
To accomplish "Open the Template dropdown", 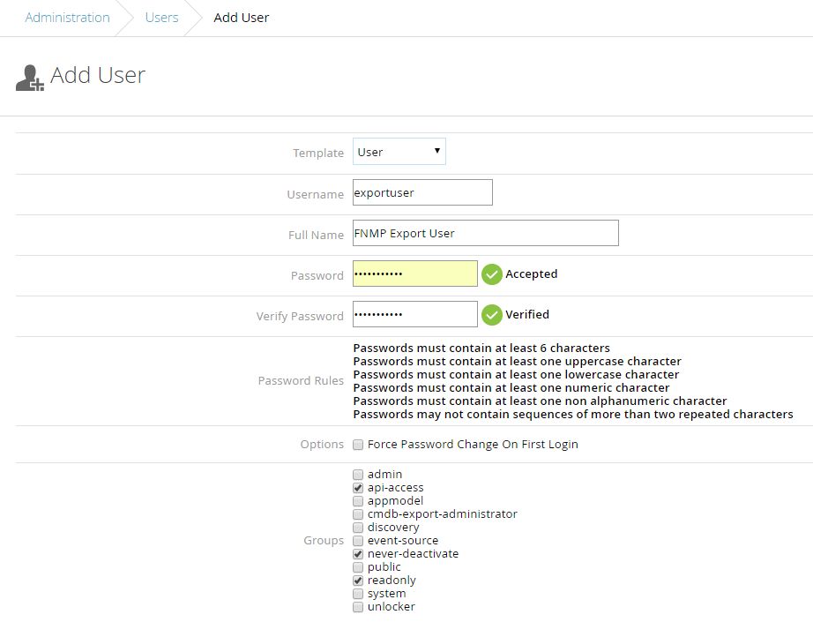I will point(399,152).
